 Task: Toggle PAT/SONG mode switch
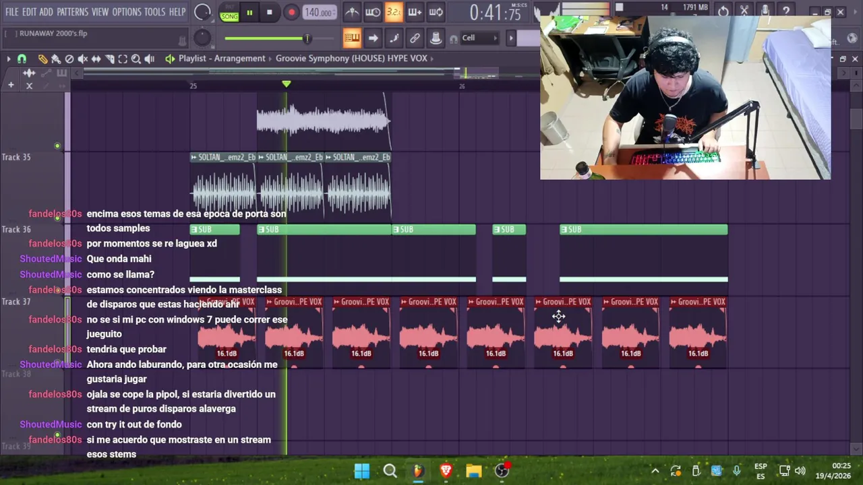(229, 12)
